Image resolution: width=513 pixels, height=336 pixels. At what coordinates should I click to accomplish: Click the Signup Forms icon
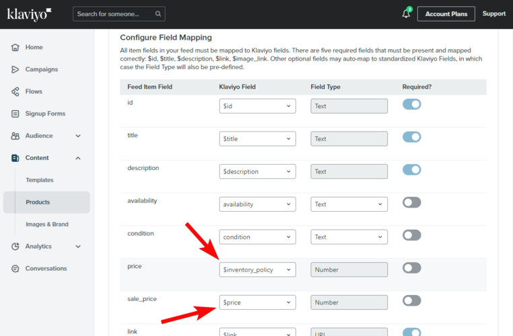(15, 114)
